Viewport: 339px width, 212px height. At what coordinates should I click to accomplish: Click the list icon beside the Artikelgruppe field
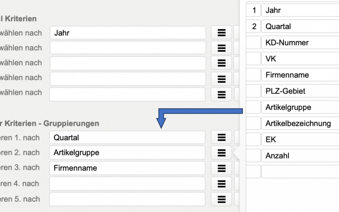click(x=221, y=153)
